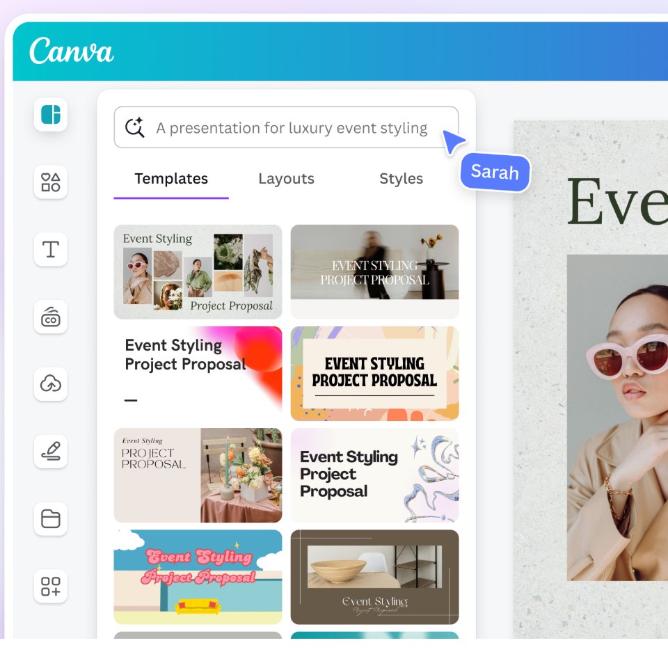
Task: Switch to the Layouts tab
Action: [x=286, y=179]
